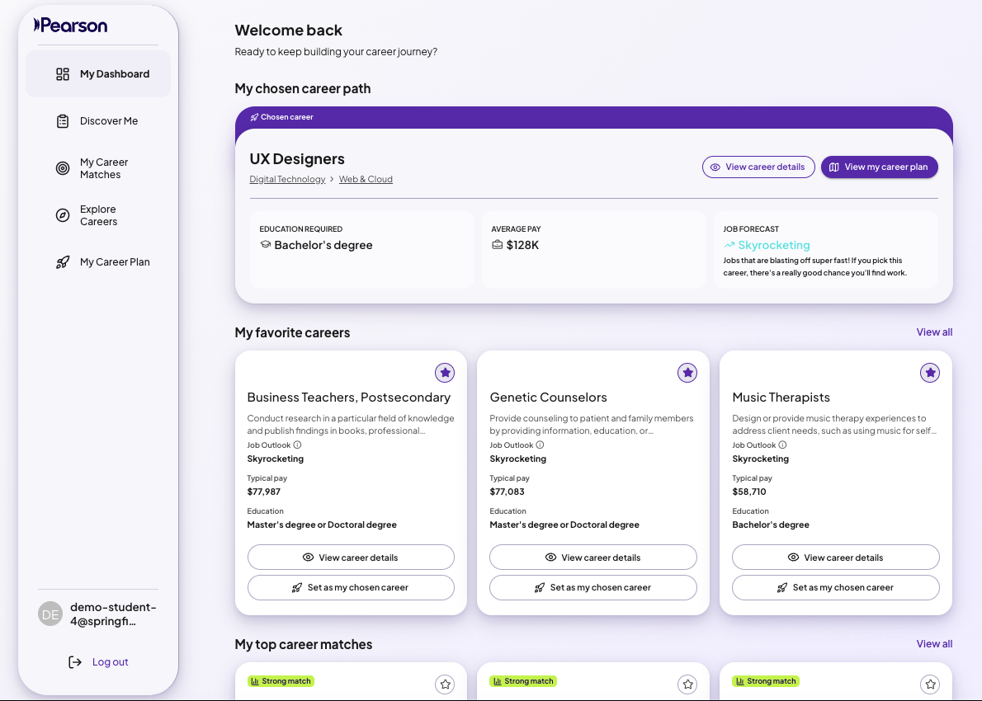View all favorite careers
The width and height of the screenshot is (982, 701).
tap(934, 332)
